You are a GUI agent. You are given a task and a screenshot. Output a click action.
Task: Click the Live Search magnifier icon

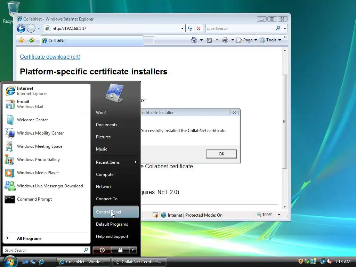coord(278,28)
